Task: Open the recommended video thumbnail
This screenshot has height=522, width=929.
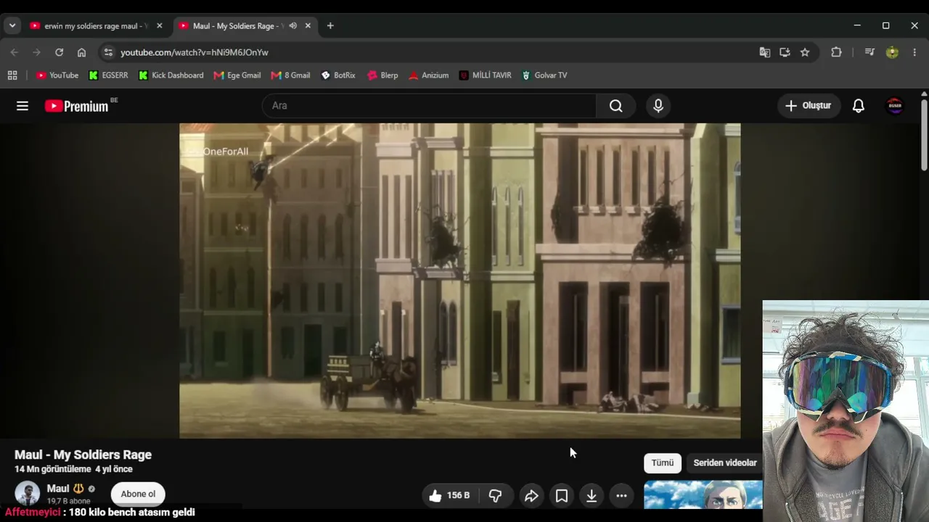Action: [703, 495]
